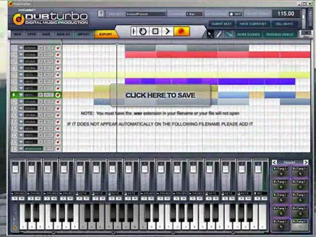The image size is (316, 237).
Task: Click the playhead marker on the timeline
Action: tap(117, 44)
